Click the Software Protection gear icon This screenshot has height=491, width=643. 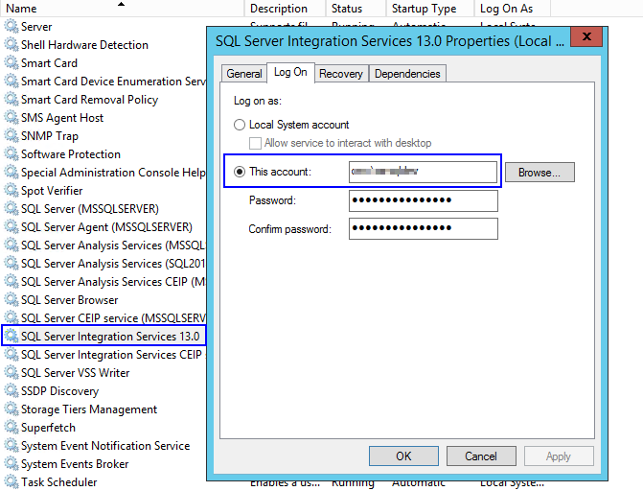point(11,154)
